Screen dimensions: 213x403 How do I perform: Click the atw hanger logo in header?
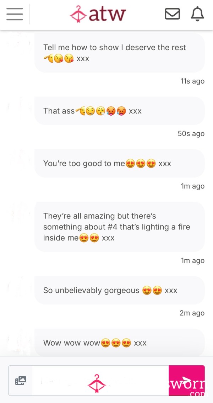pyautogui.click(x=78, y=14)
